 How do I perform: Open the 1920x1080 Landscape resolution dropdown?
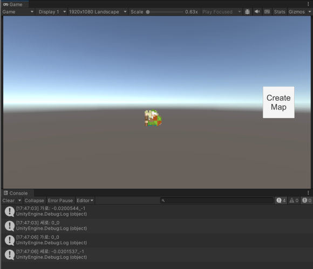pyautogui.click(x=98, y=12)
